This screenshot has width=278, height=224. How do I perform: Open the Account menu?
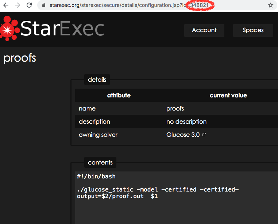pyautogui.click(x=204, y=30)
